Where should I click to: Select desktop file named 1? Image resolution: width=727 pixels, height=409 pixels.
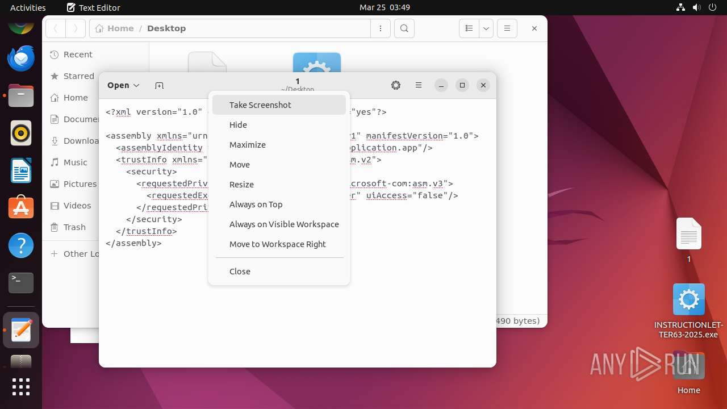[689, 240]
